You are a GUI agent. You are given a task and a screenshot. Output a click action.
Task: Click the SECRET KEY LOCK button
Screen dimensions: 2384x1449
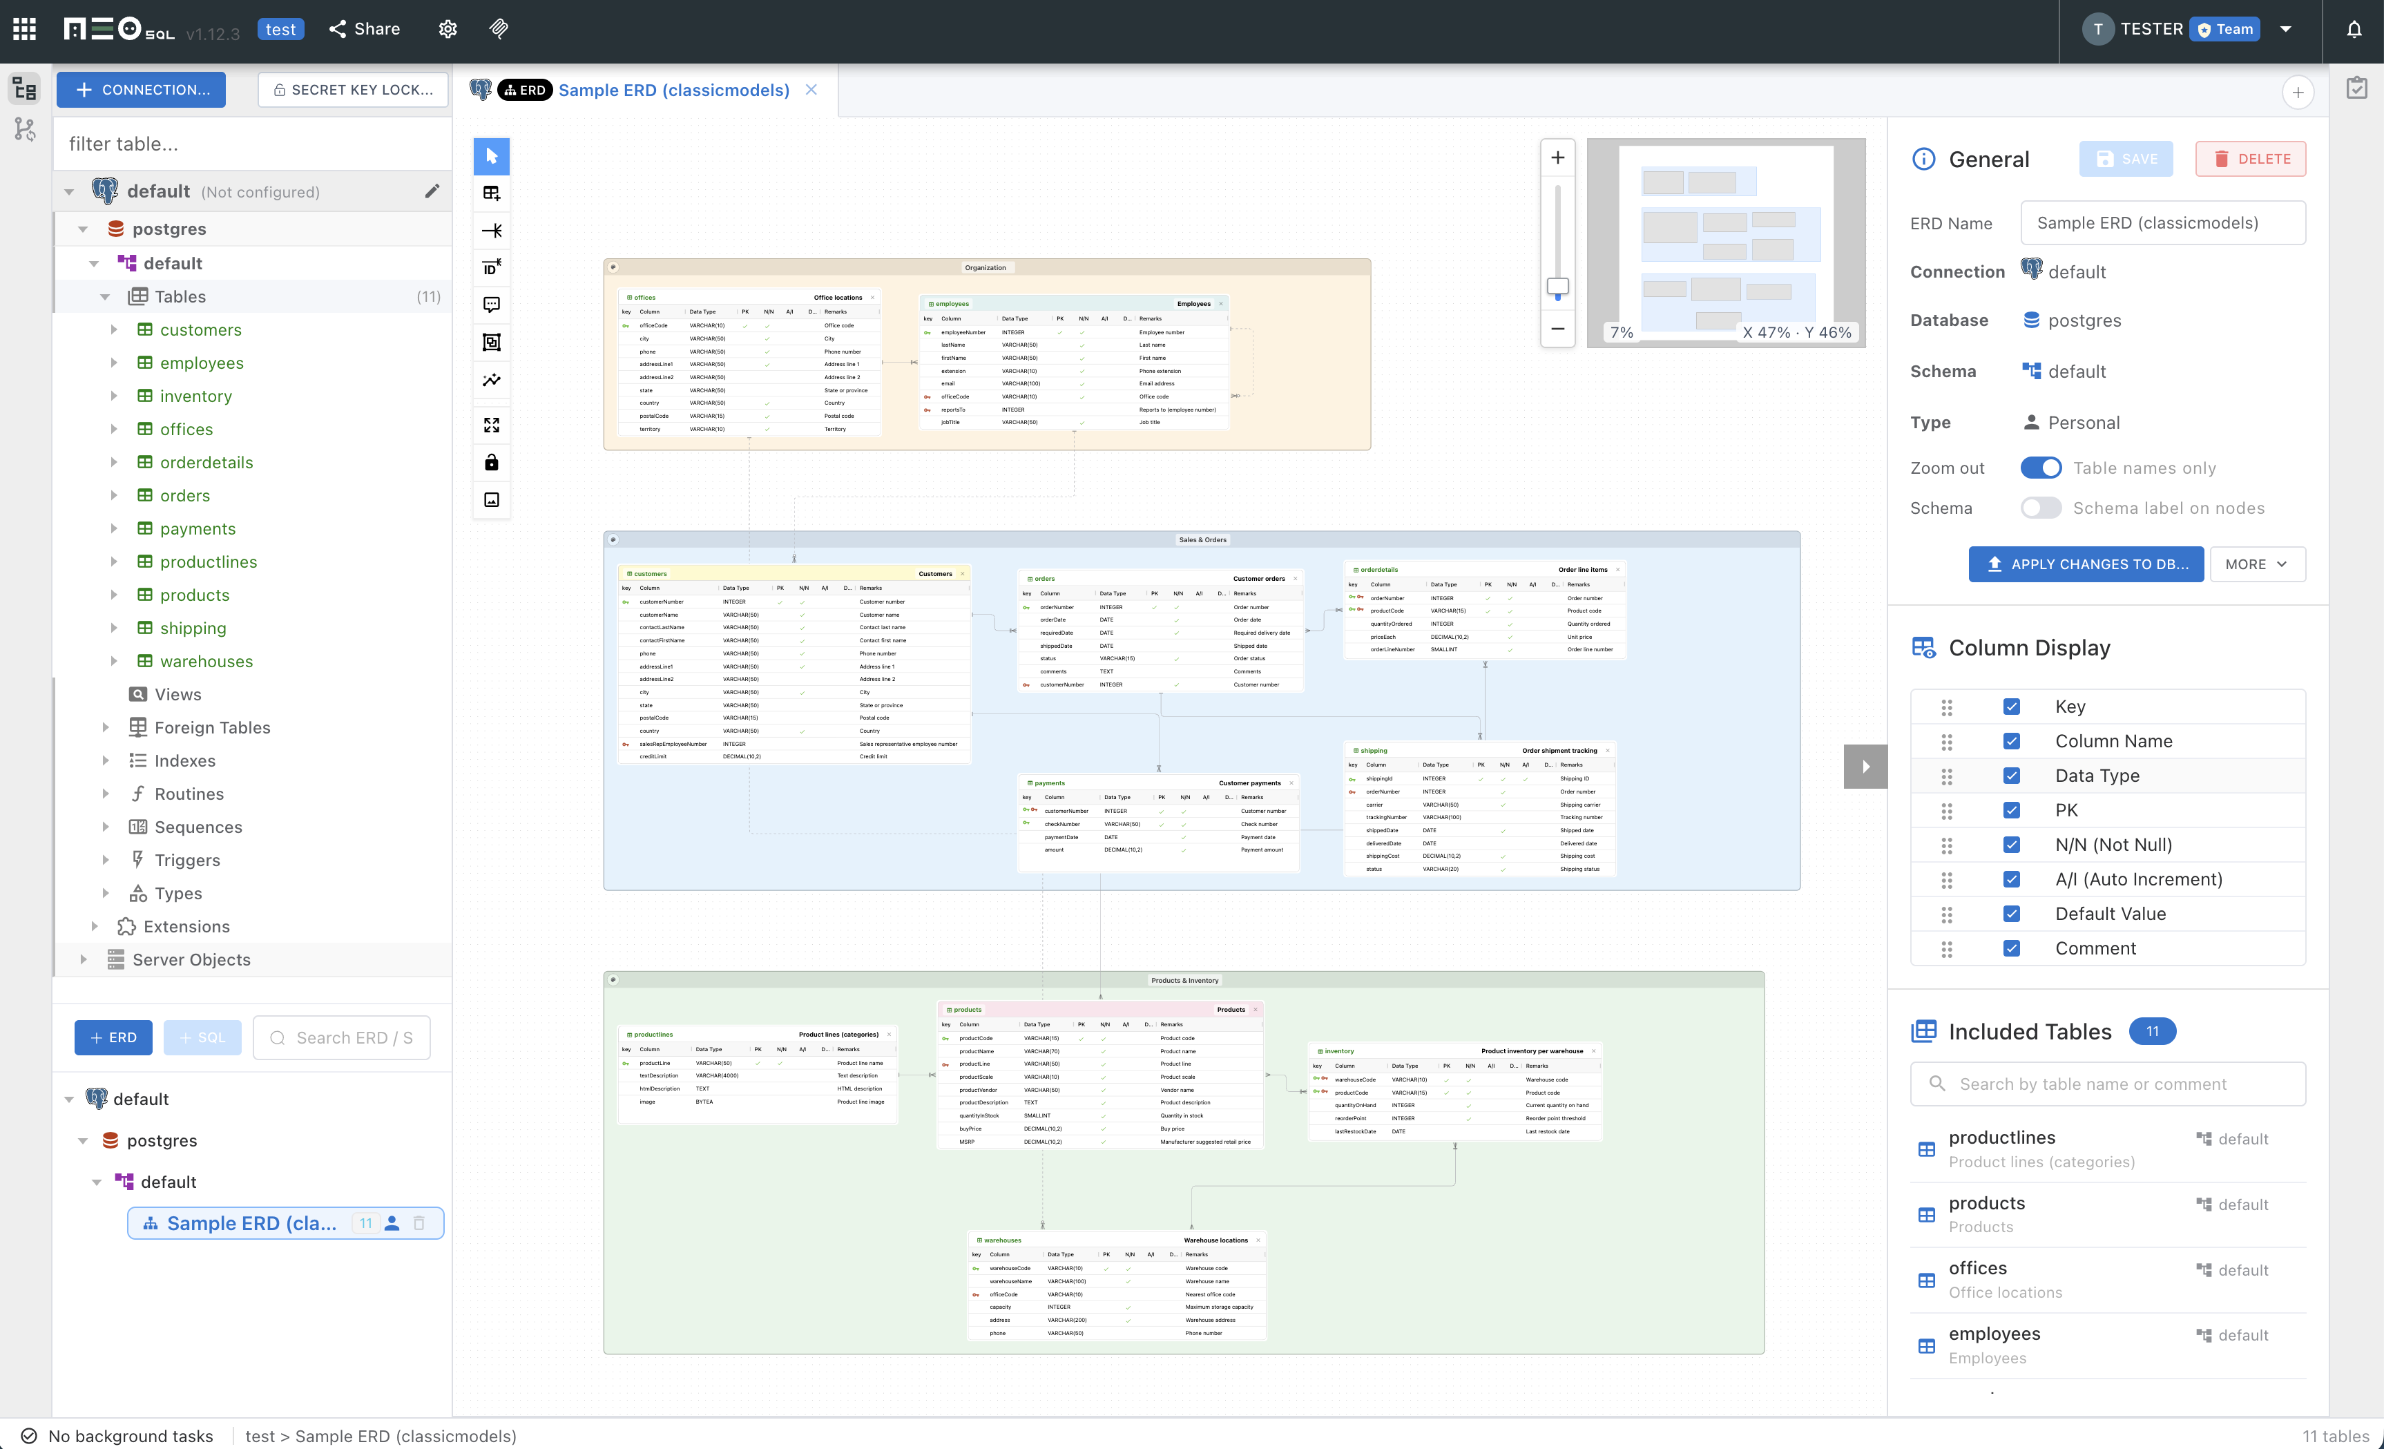(353, 90)
